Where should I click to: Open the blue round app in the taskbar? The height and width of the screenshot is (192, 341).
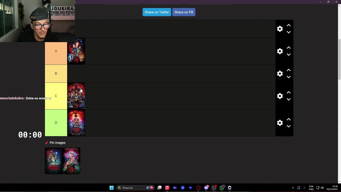[x=182, y=188]
